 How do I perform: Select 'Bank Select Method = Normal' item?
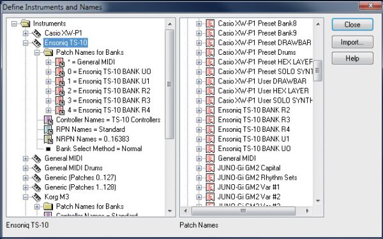pyautogui.click(x=99, y=148)
